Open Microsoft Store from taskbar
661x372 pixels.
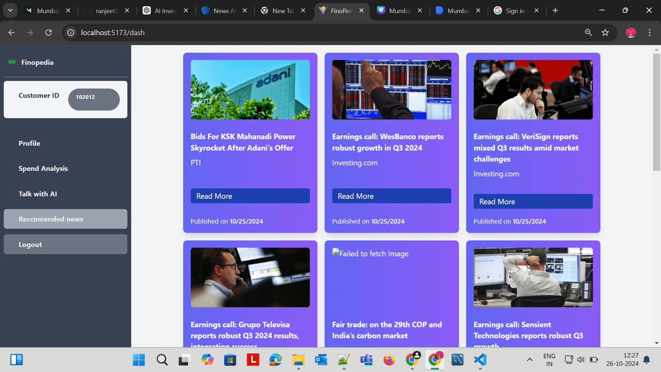coord(230,360)
